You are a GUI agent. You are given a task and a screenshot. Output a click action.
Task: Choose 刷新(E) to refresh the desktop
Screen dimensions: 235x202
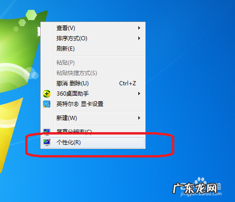point(93,49)
